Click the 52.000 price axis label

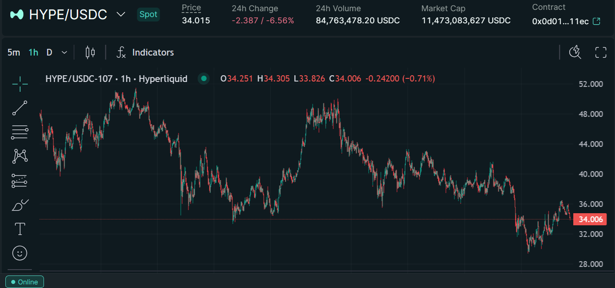click(590, 84)
